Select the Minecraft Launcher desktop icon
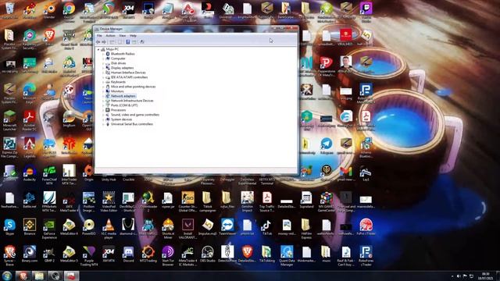Screen dimensions: 500x281 pyautogui.click(x=9, y=121)
